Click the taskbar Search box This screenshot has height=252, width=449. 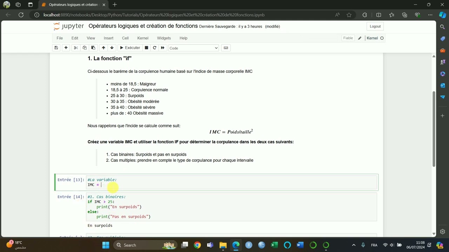[x=145, y=245]
